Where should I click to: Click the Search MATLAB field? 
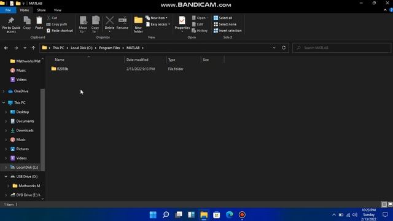(x=341, y=48)
